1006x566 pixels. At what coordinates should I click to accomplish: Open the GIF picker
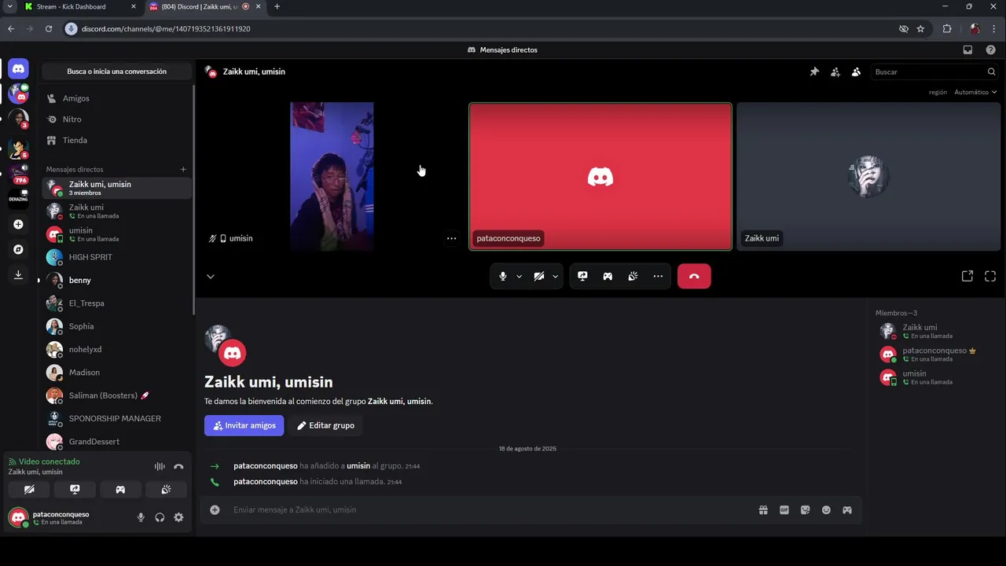tap(784, 510)
